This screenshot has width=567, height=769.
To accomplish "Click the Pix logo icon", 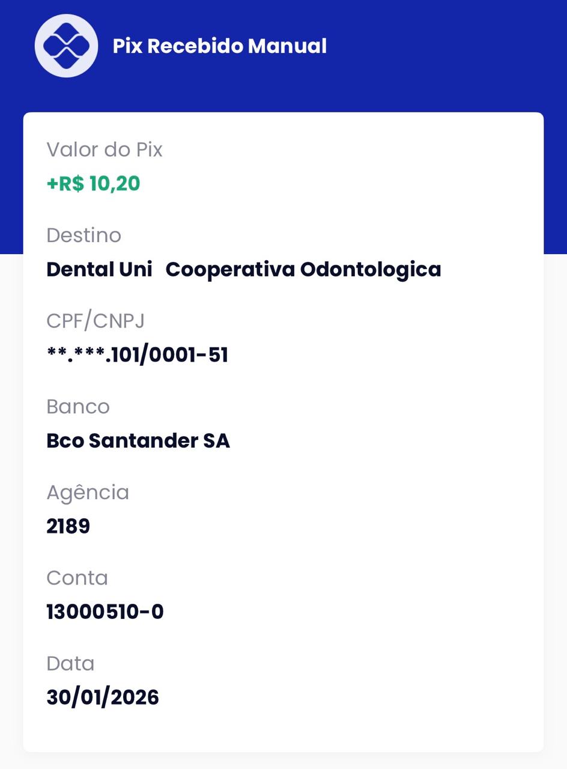I will tap(66, 46).
